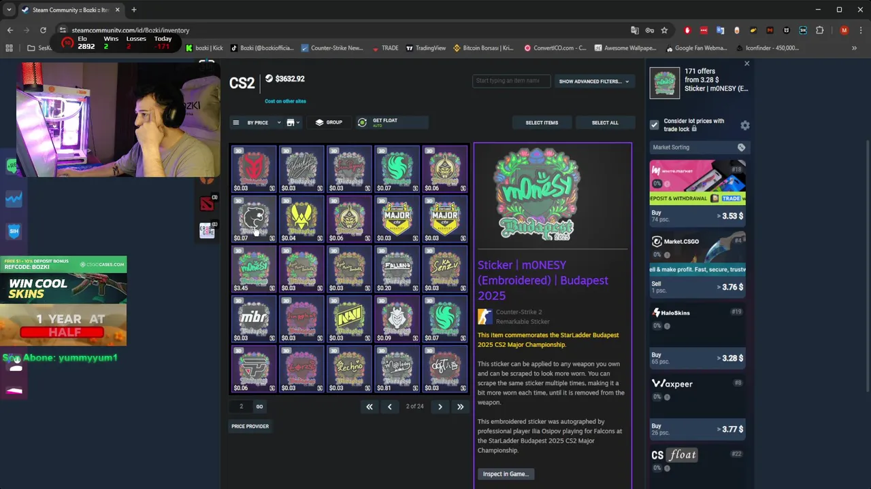This screenshot has width=871, height=489.
Task: Open the PRICE PROVIDER settings
Action: point(250,427)
